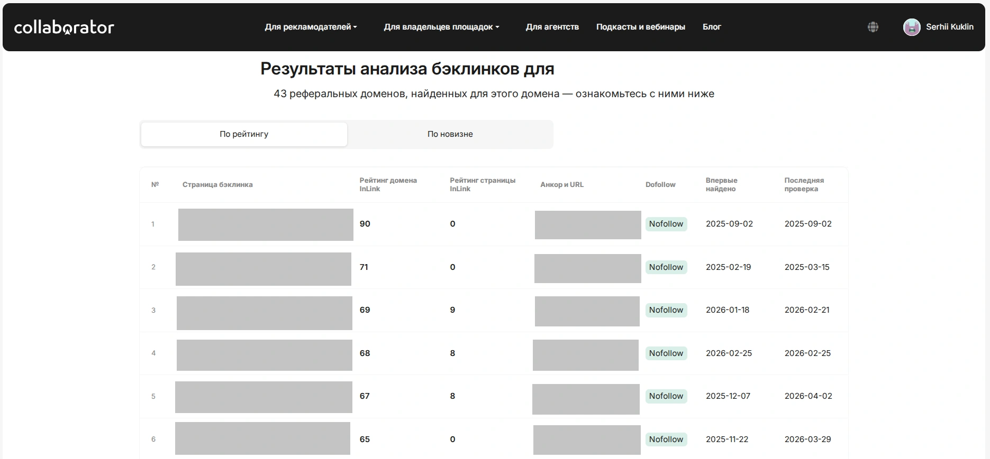This screenshot has width=990, height=459.
Task: Click the Nofollow badge in row 2
Action: (x=666, y=267)
